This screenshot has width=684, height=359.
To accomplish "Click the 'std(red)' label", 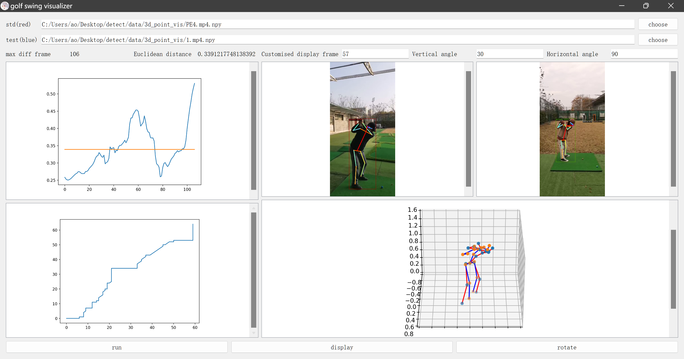I will click(x=18, y=25).
